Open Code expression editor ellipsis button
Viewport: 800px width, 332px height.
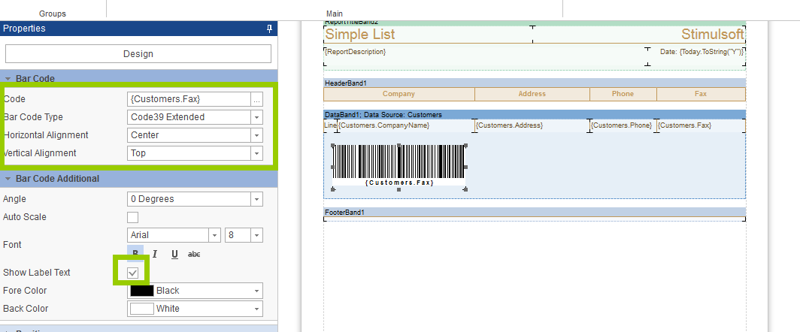pyautogui.click(x=256, y=99)
